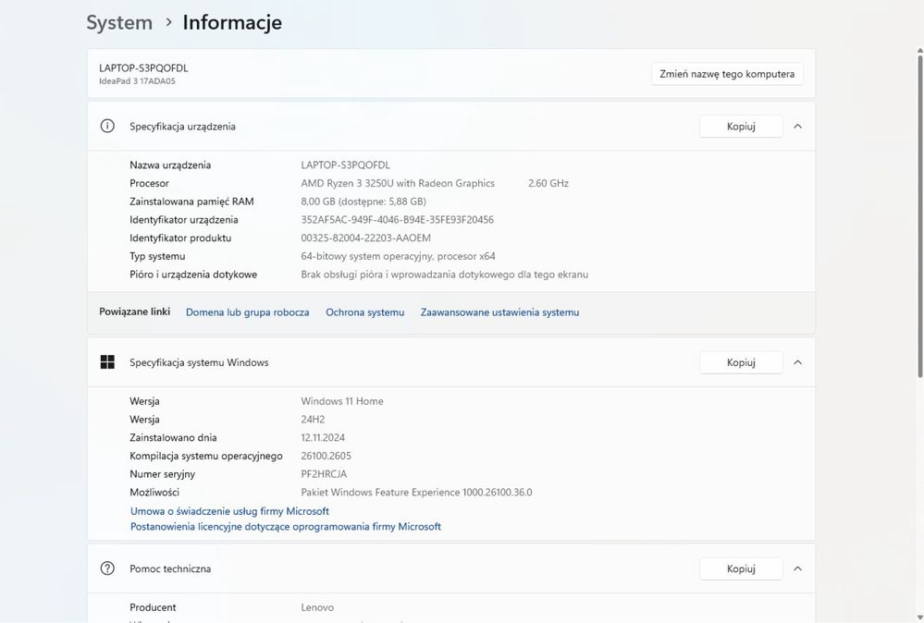Open Domena lub grupa robocza link
Screen dimensions: 924x623
tap(248, 312)
